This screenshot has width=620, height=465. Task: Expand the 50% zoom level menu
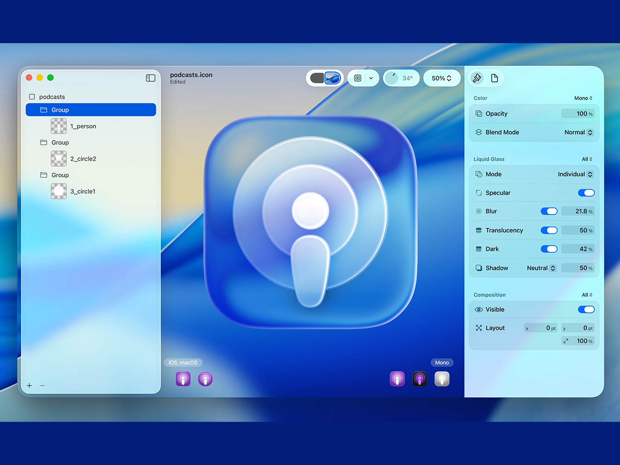441,78
